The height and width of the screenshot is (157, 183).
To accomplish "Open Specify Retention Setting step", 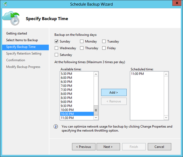I will click(x=24, y=54).
